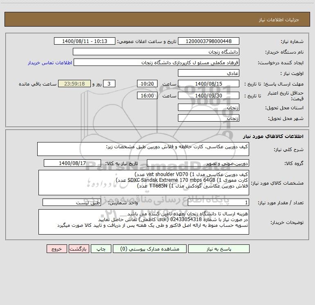Click the label اولویت نیاز
The height and width of the screenshot is (305, 315).
(292, 74)
